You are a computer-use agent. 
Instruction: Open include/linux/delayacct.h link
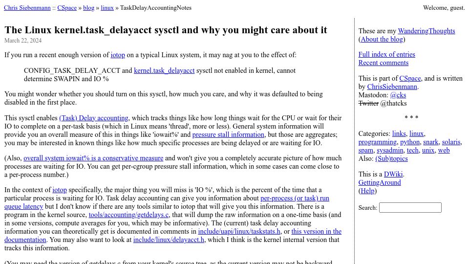coord(169,240)
